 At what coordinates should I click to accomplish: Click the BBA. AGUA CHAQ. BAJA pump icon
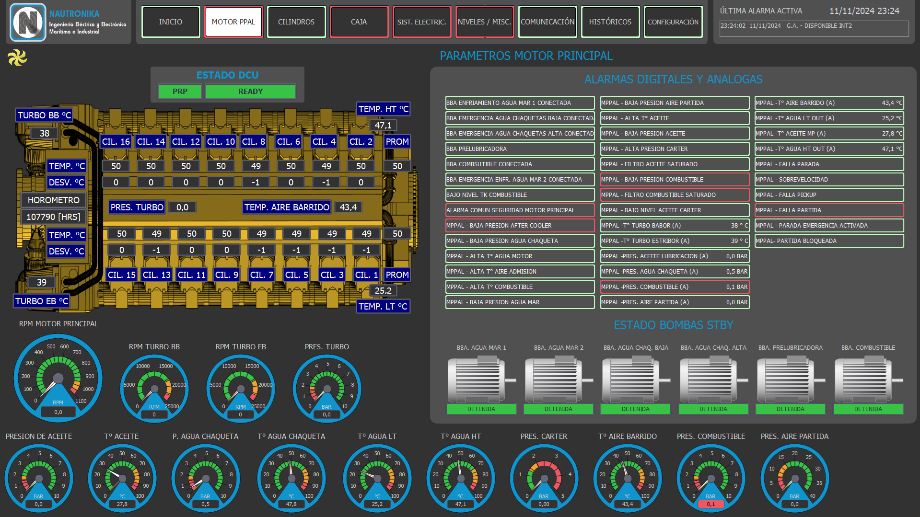pos(636,379)
